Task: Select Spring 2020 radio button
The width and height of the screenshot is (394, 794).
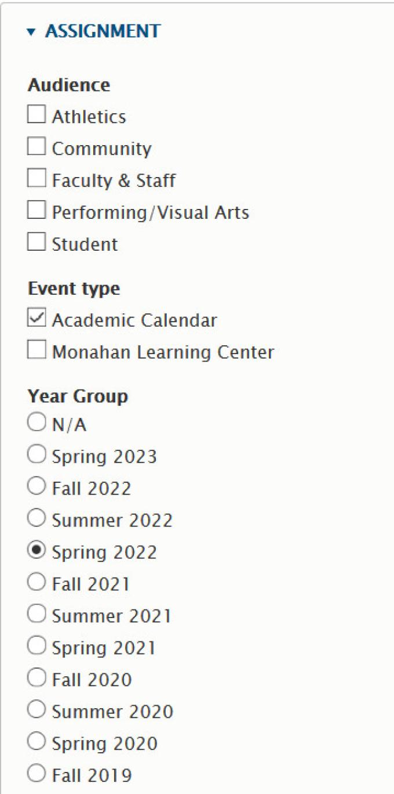Action: [x=36, y=743]
